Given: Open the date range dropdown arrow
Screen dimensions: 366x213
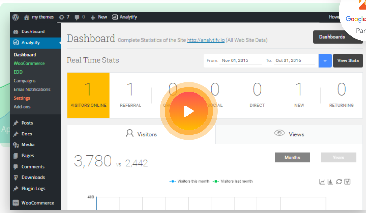Looking at the screenshot, I should [x=325, y=60].
